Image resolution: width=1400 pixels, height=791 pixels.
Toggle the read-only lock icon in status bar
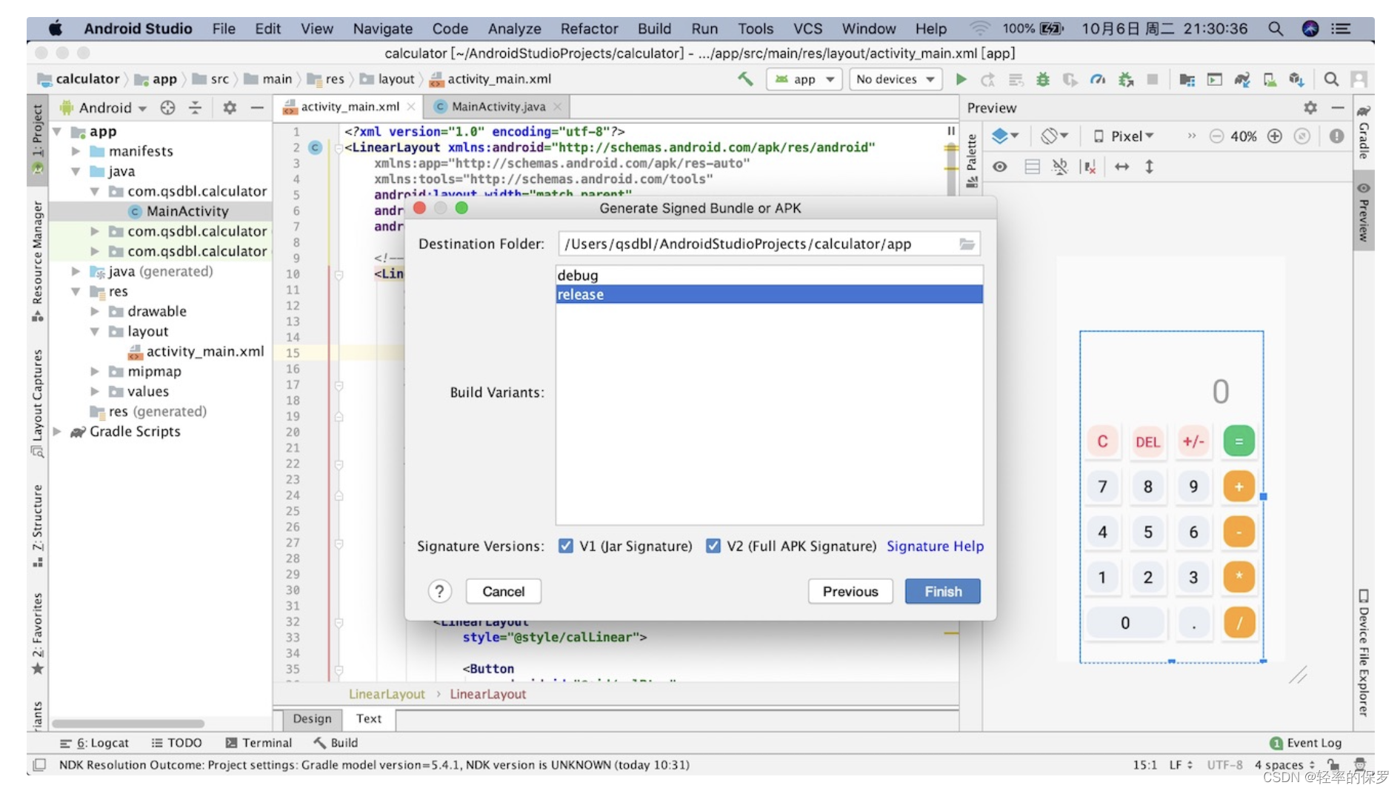coord(1333,764)
